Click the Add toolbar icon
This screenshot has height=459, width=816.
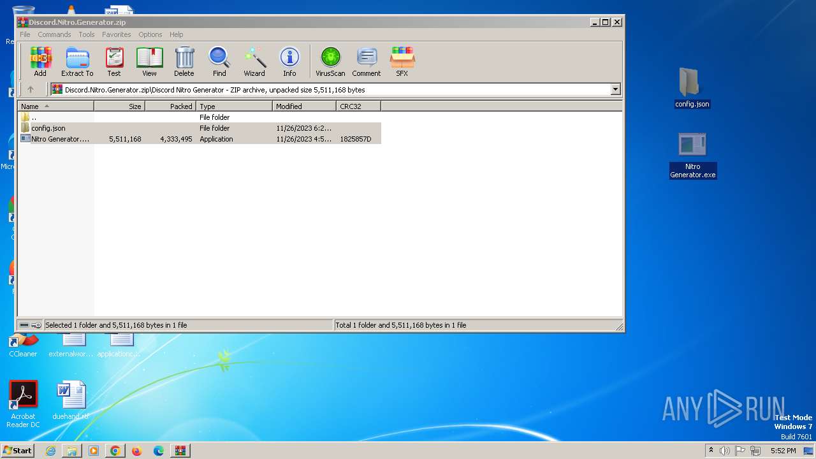click(40, 62)
